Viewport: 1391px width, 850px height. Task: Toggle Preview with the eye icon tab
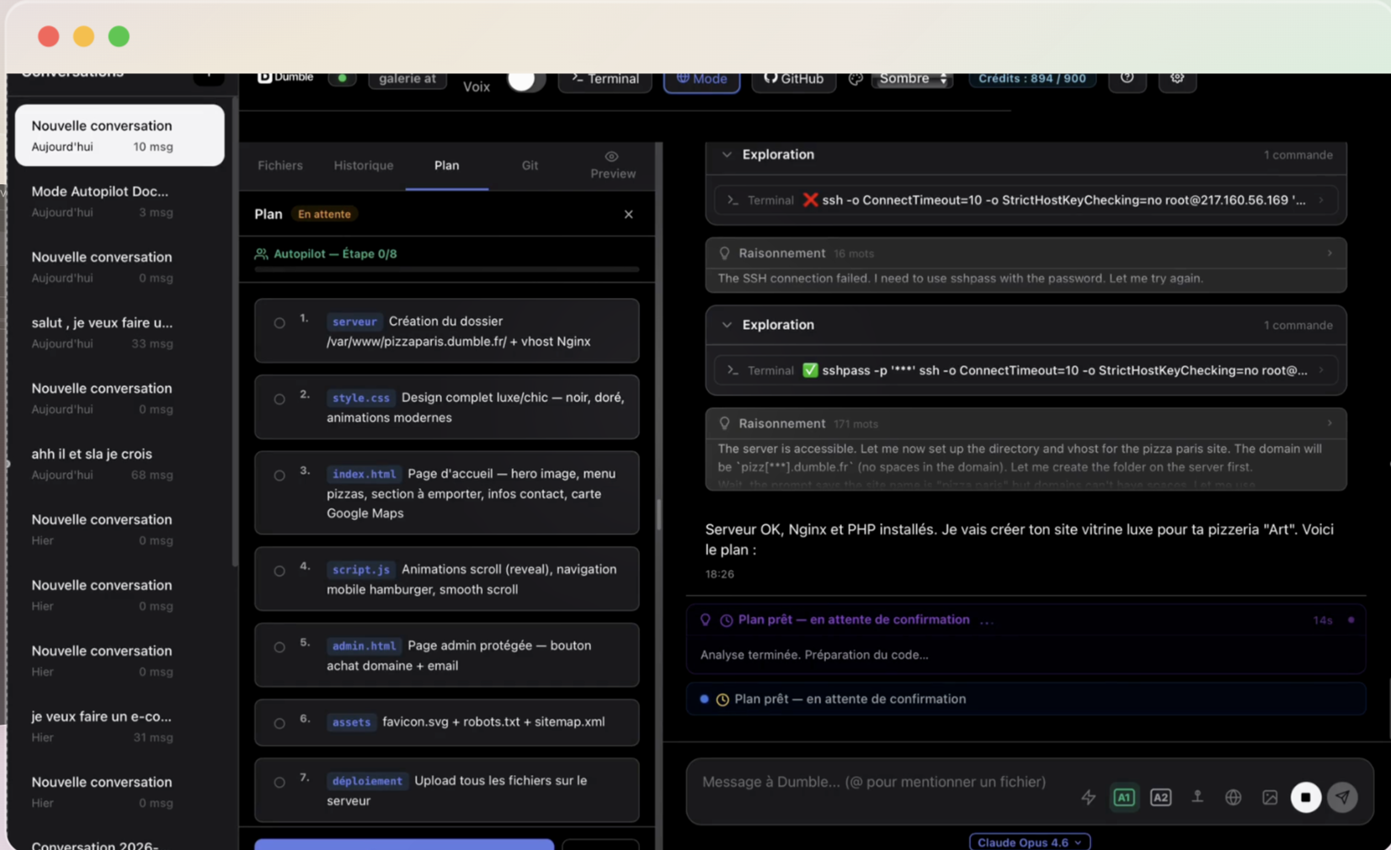[612, 165]
